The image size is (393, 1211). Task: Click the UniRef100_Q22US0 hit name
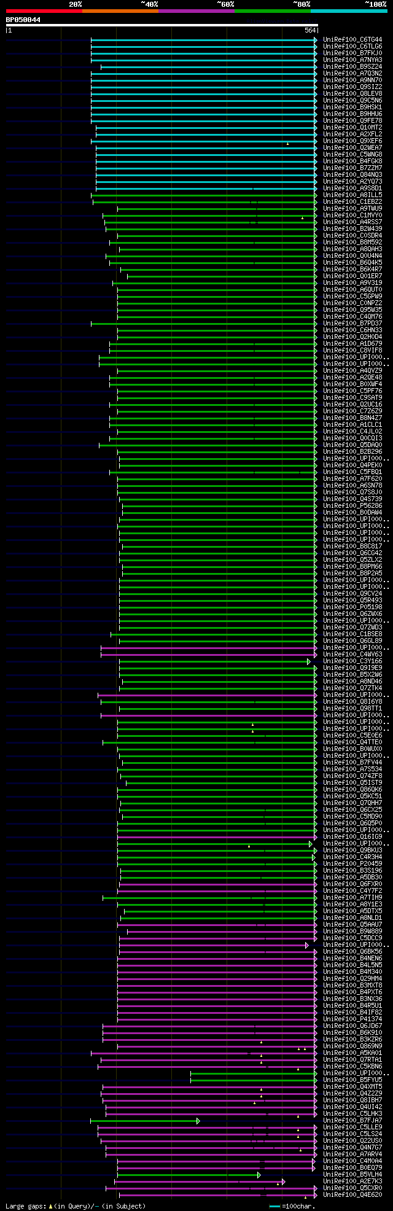click(352, 1141)
